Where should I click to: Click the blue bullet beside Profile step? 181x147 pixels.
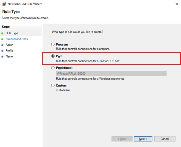coord(3,51)
